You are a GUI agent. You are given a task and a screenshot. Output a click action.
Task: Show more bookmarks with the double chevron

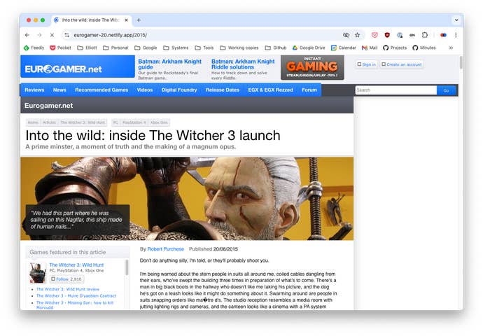click(x=451, y=48)
